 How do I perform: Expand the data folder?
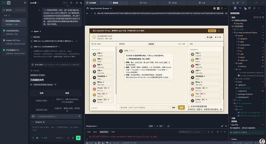pyautogui.click(x=242, y=42)
